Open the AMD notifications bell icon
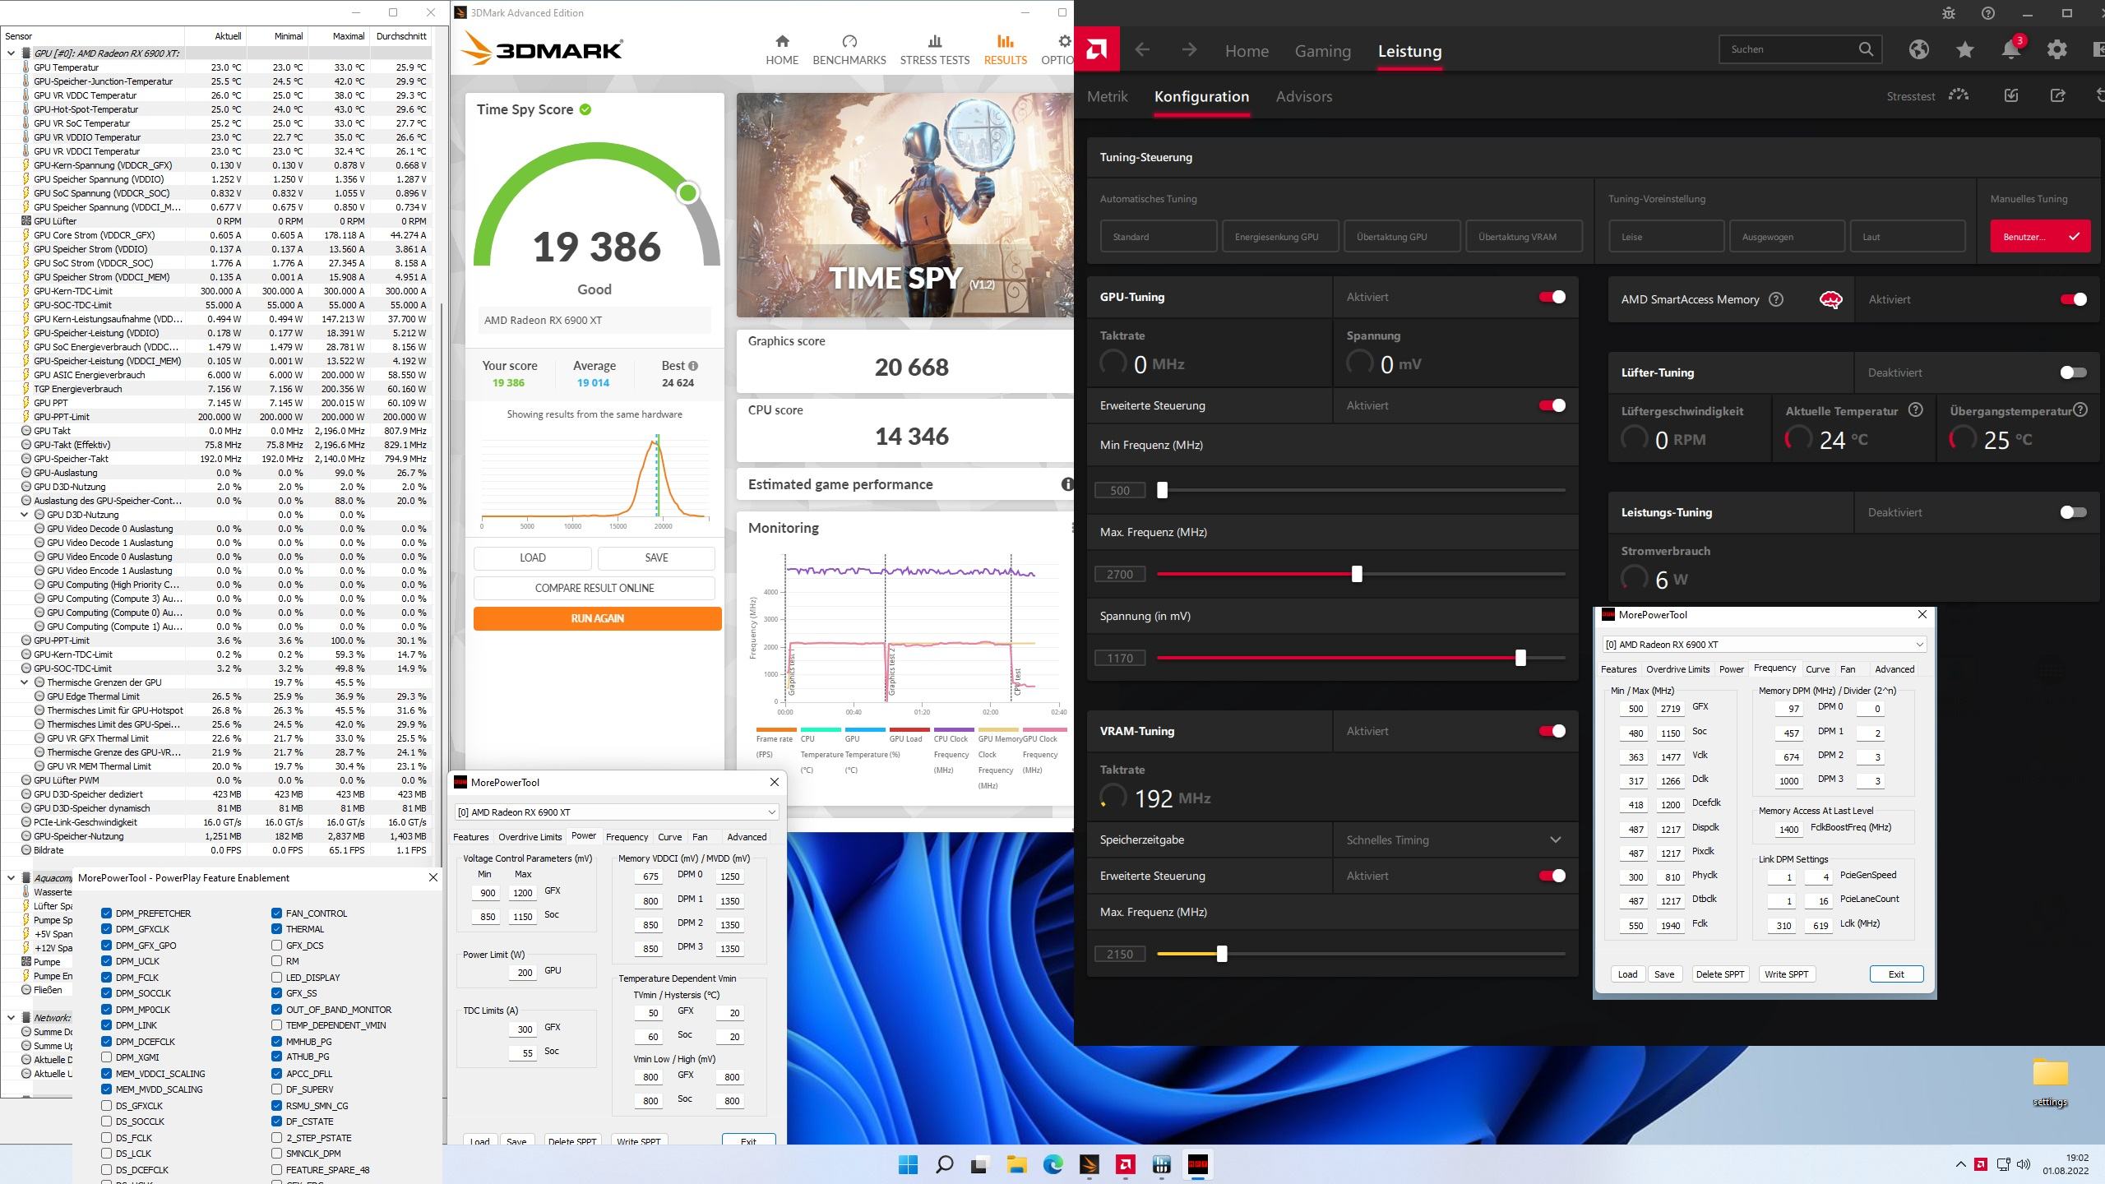The height and width of the screenshot is (1184, 2105). (x=2010, y=50)
